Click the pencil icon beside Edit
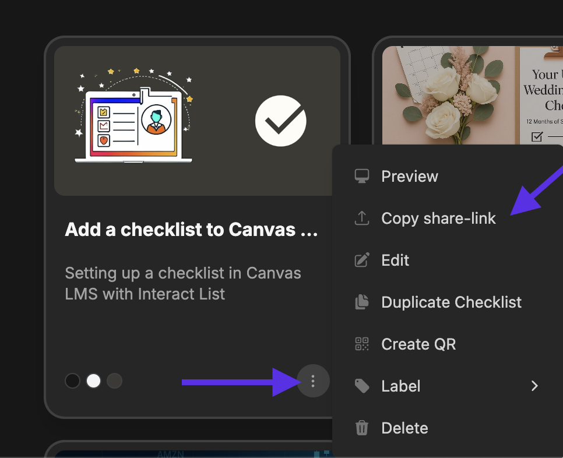This screenshot has height=458, width=563. pyautogui.click(x=361, y=260)
